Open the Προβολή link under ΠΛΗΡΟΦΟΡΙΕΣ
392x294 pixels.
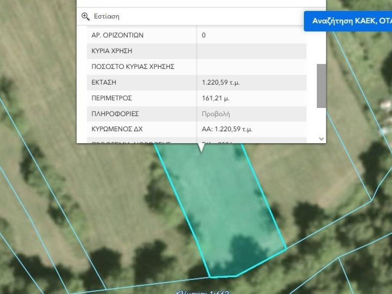pos(216,114)
